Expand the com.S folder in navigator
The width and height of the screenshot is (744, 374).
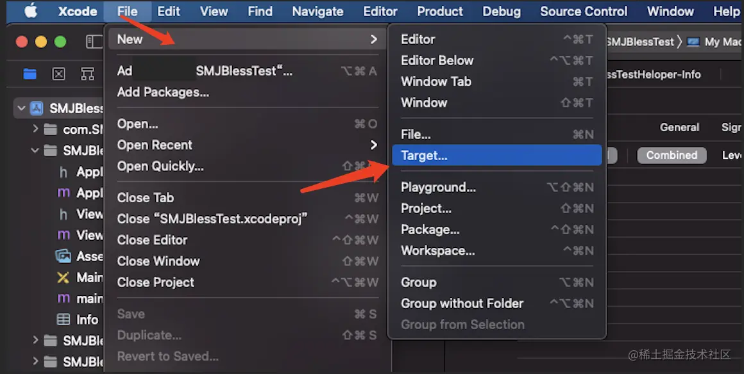[35, 129]
